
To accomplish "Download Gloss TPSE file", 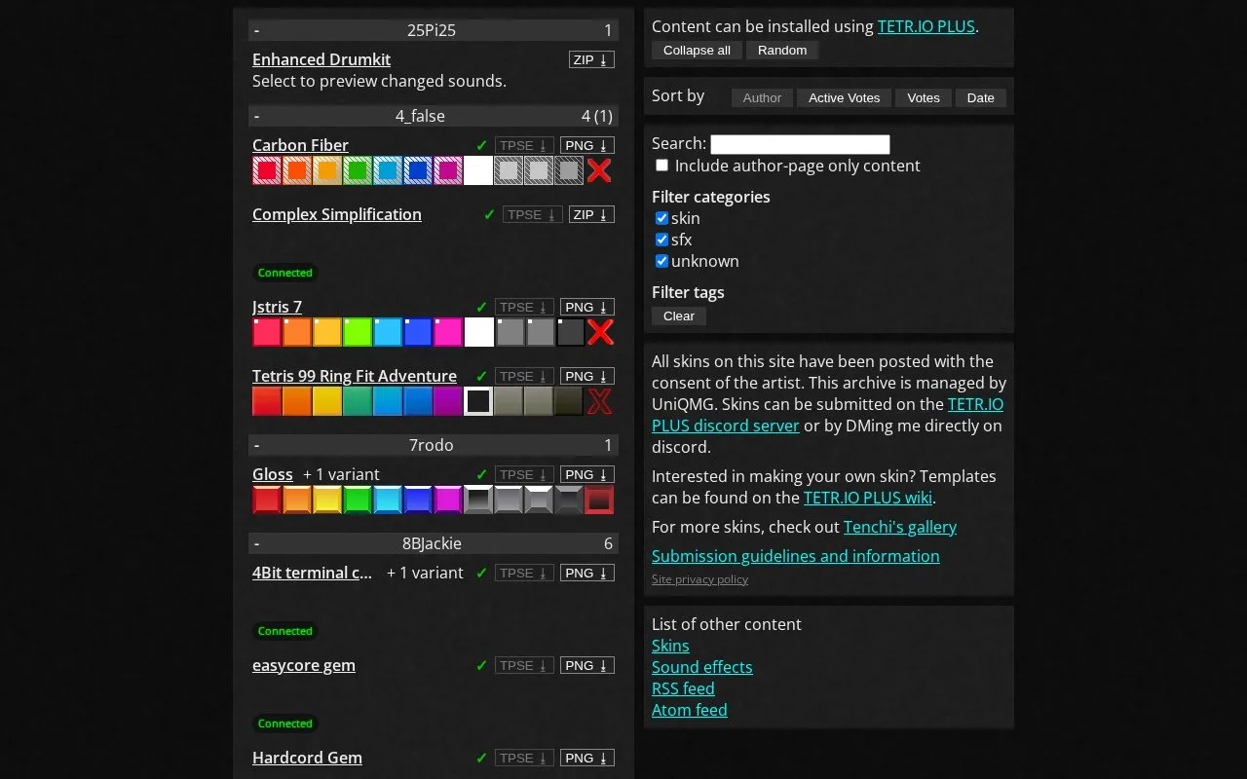I will coord(524,474).
